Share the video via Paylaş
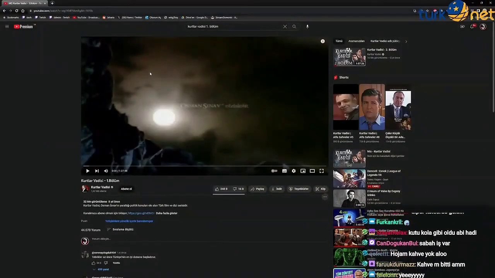 coord(257,189)
